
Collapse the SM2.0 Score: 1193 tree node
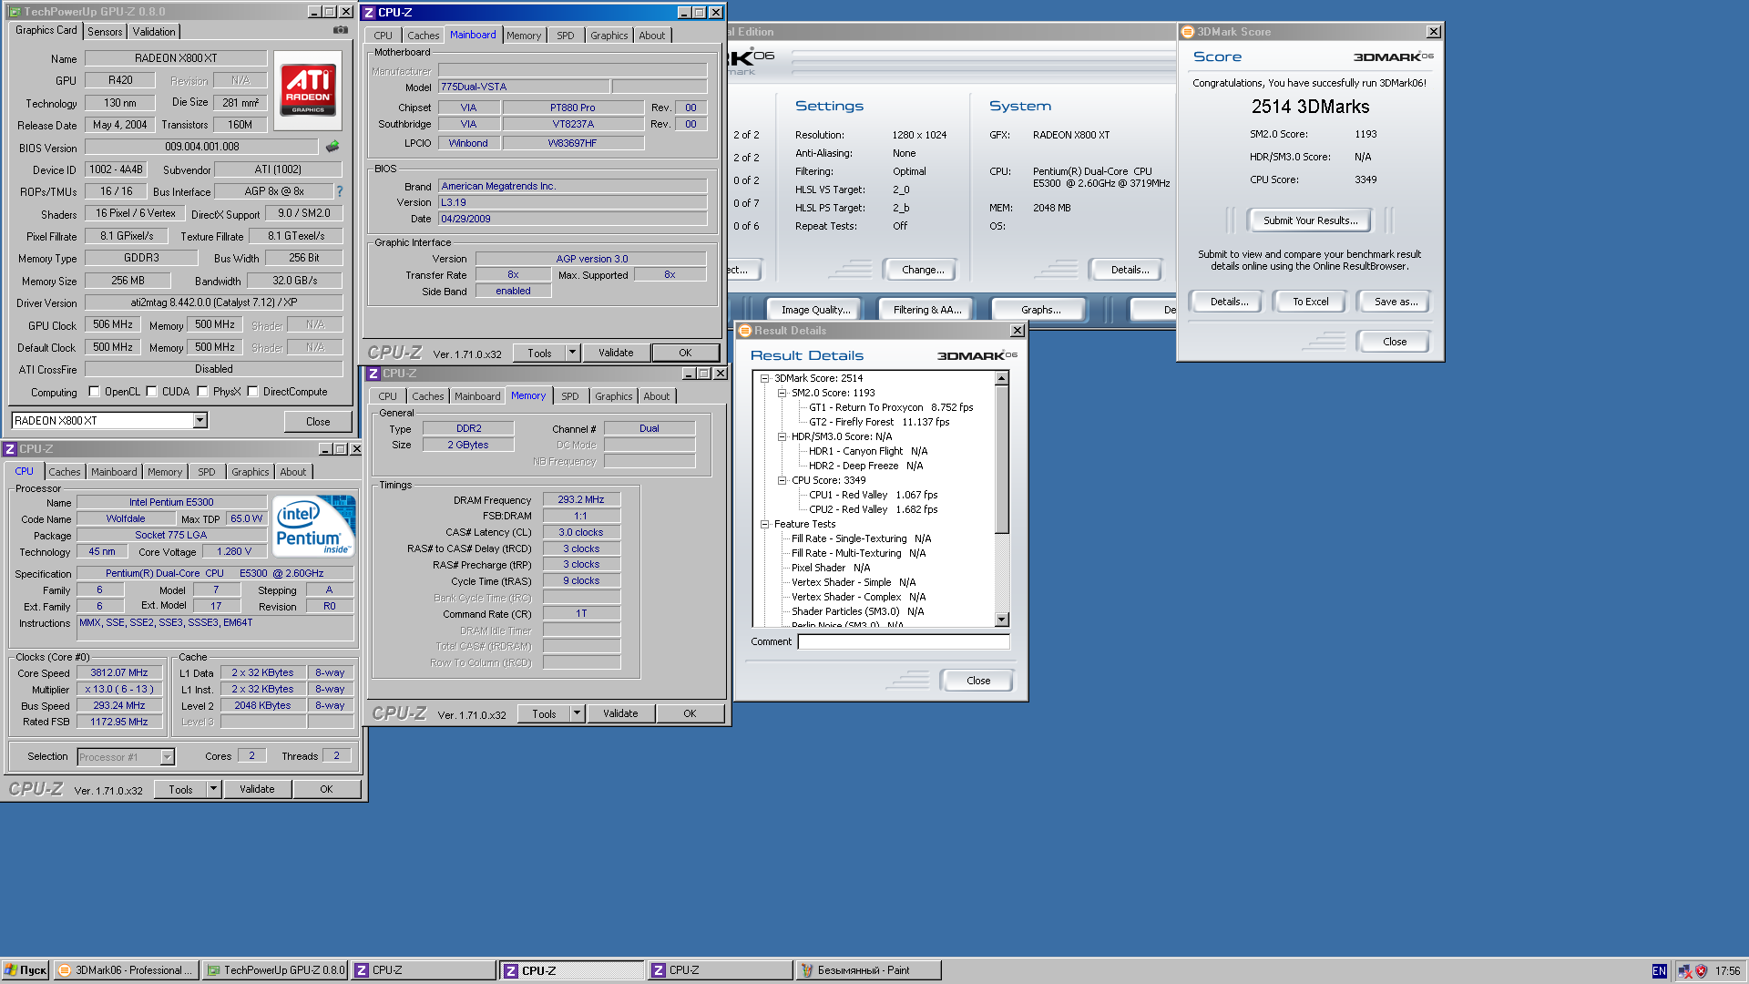point(782,393)
